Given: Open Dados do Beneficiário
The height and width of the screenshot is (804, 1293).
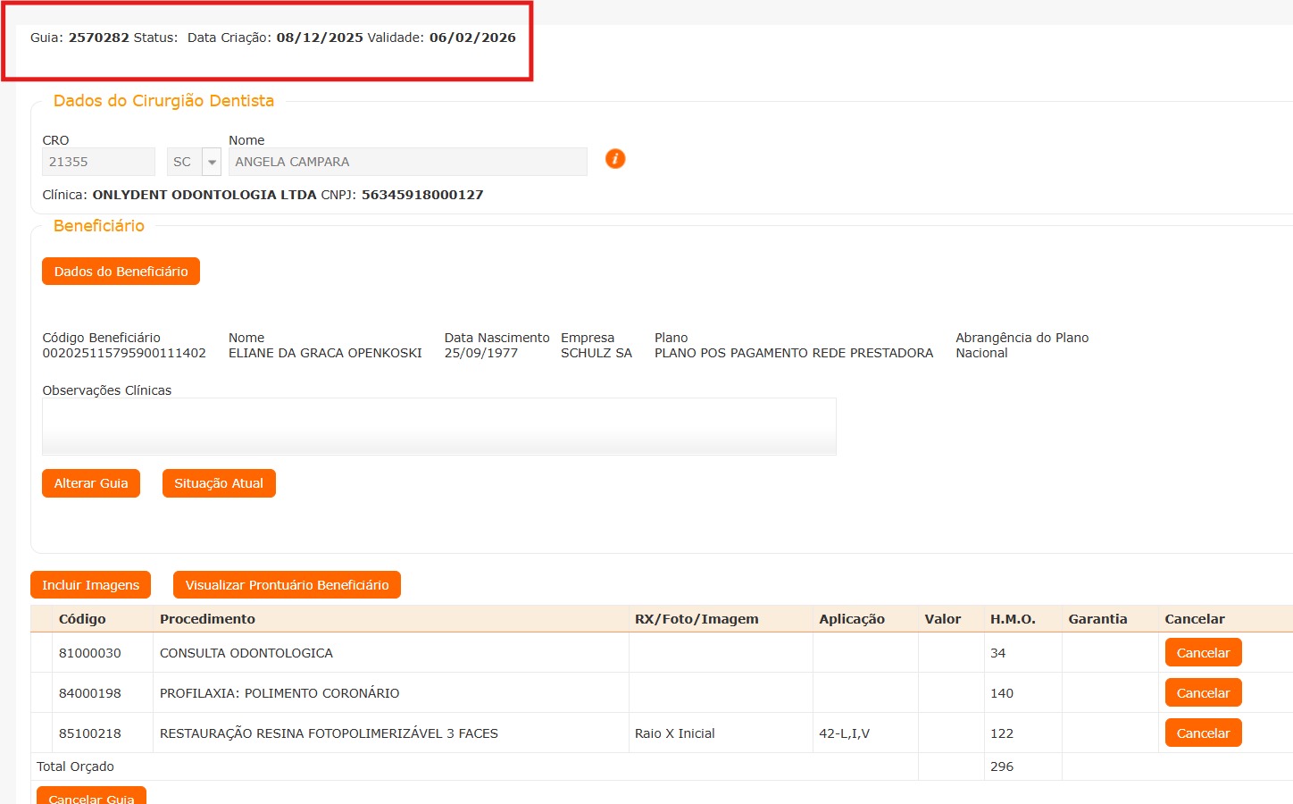Looking at the screenshot, I should coord(121,272).
